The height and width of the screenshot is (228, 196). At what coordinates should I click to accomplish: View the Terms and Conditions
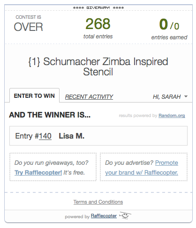(x=98, y=202)
